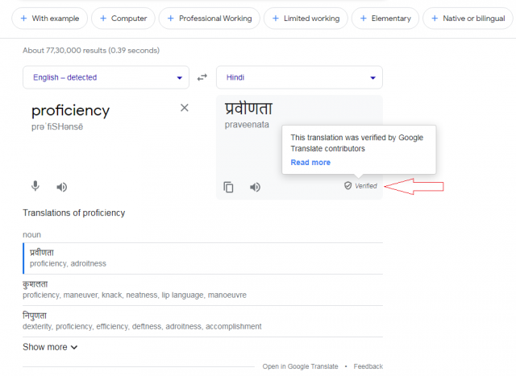Add 'Limited working' search chip
The width and height of the screenshot is (516, 376).
click(x=306, y=19)
